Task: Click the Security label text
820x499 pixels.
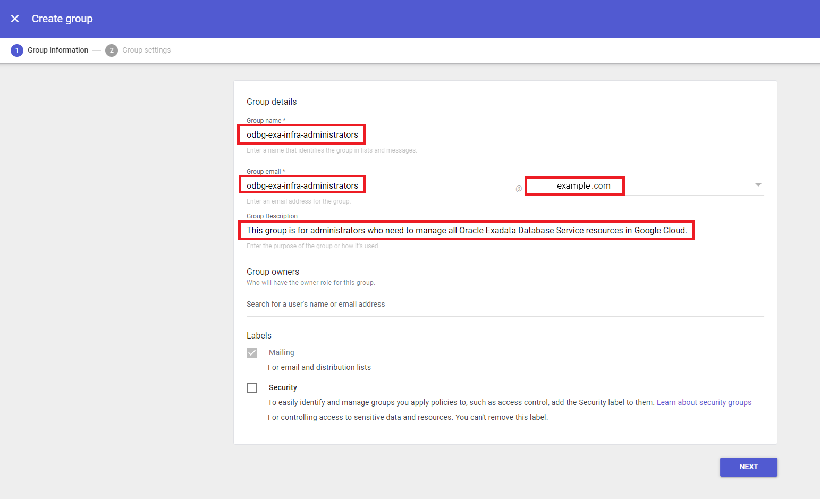Action: point(283,387)
